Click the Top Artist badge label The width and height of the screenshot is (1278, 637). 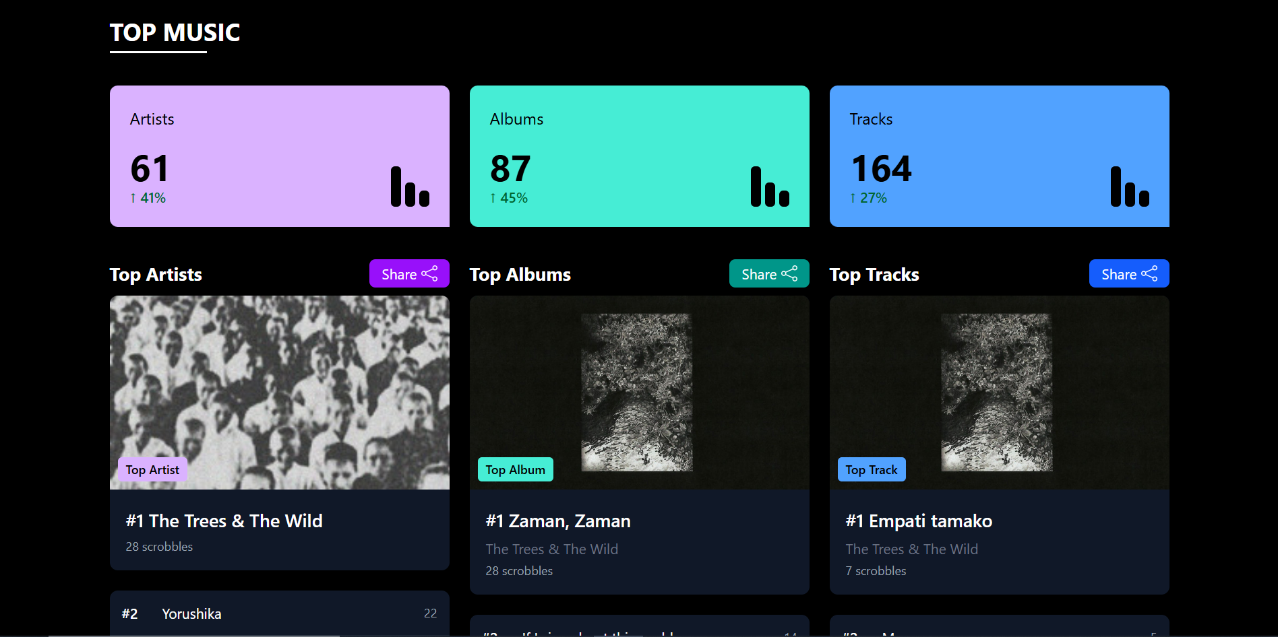pos(152,469)
